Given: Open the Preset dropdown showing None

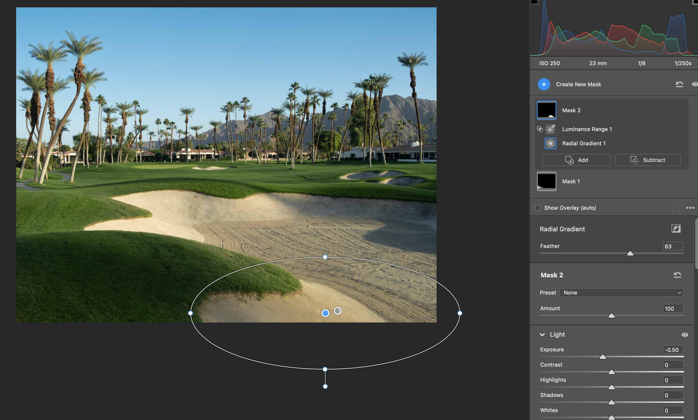Looking at the screenshot, I should pyautogui.click(x=622, y=293).
